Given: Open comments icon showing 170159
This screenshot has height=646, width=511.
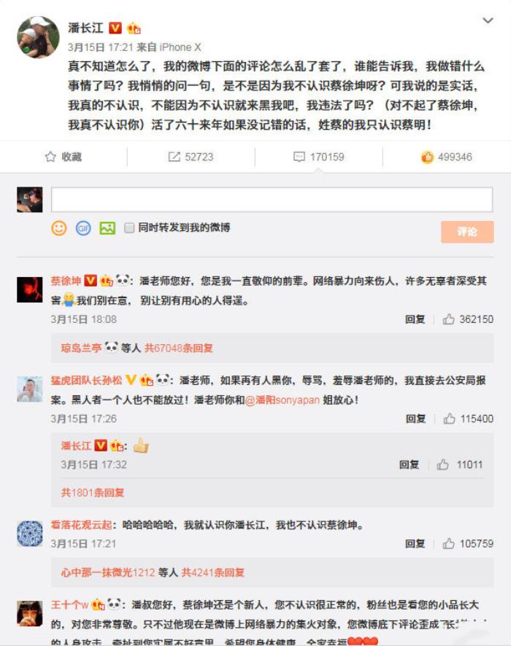Looking at the screenshot, I should (x=299, y=157).
